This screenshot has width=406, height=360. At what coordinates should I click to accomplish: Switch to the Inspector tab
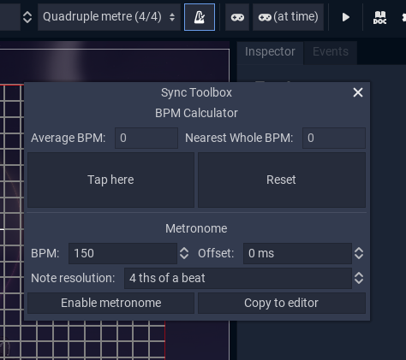coord(270,52)
